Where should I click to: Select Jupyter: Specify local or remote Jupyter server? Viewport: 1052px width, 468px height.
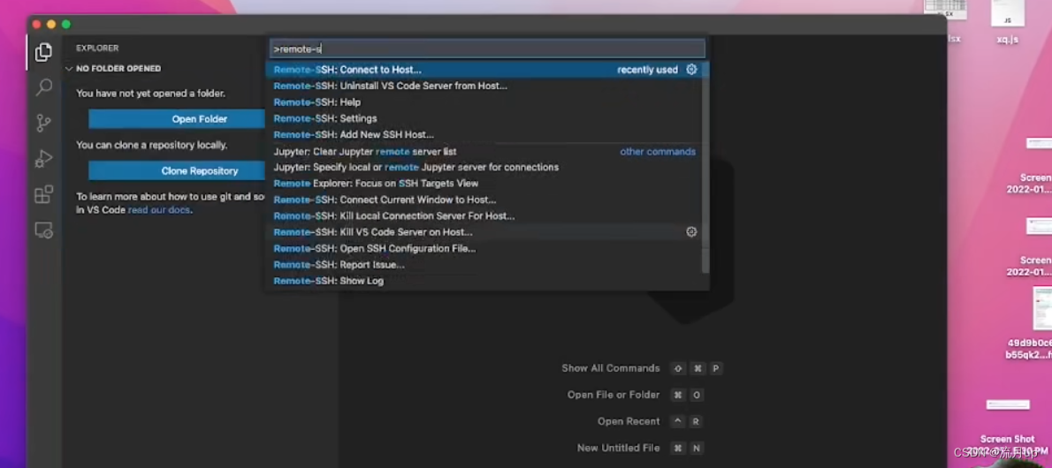pyautogui.click(x=484, y=167)
